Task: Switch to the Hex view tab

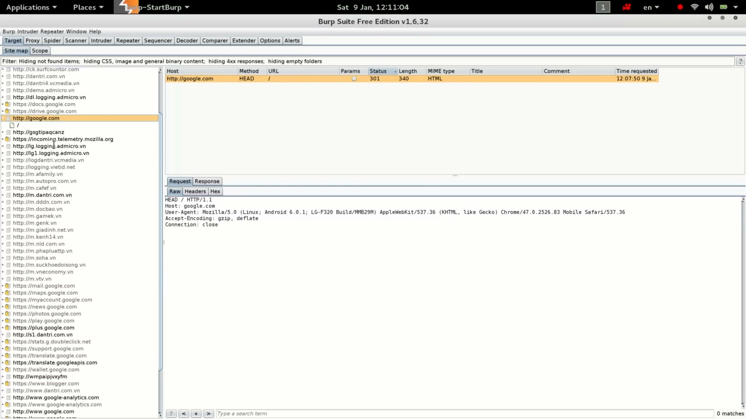Action: (215, 191)
